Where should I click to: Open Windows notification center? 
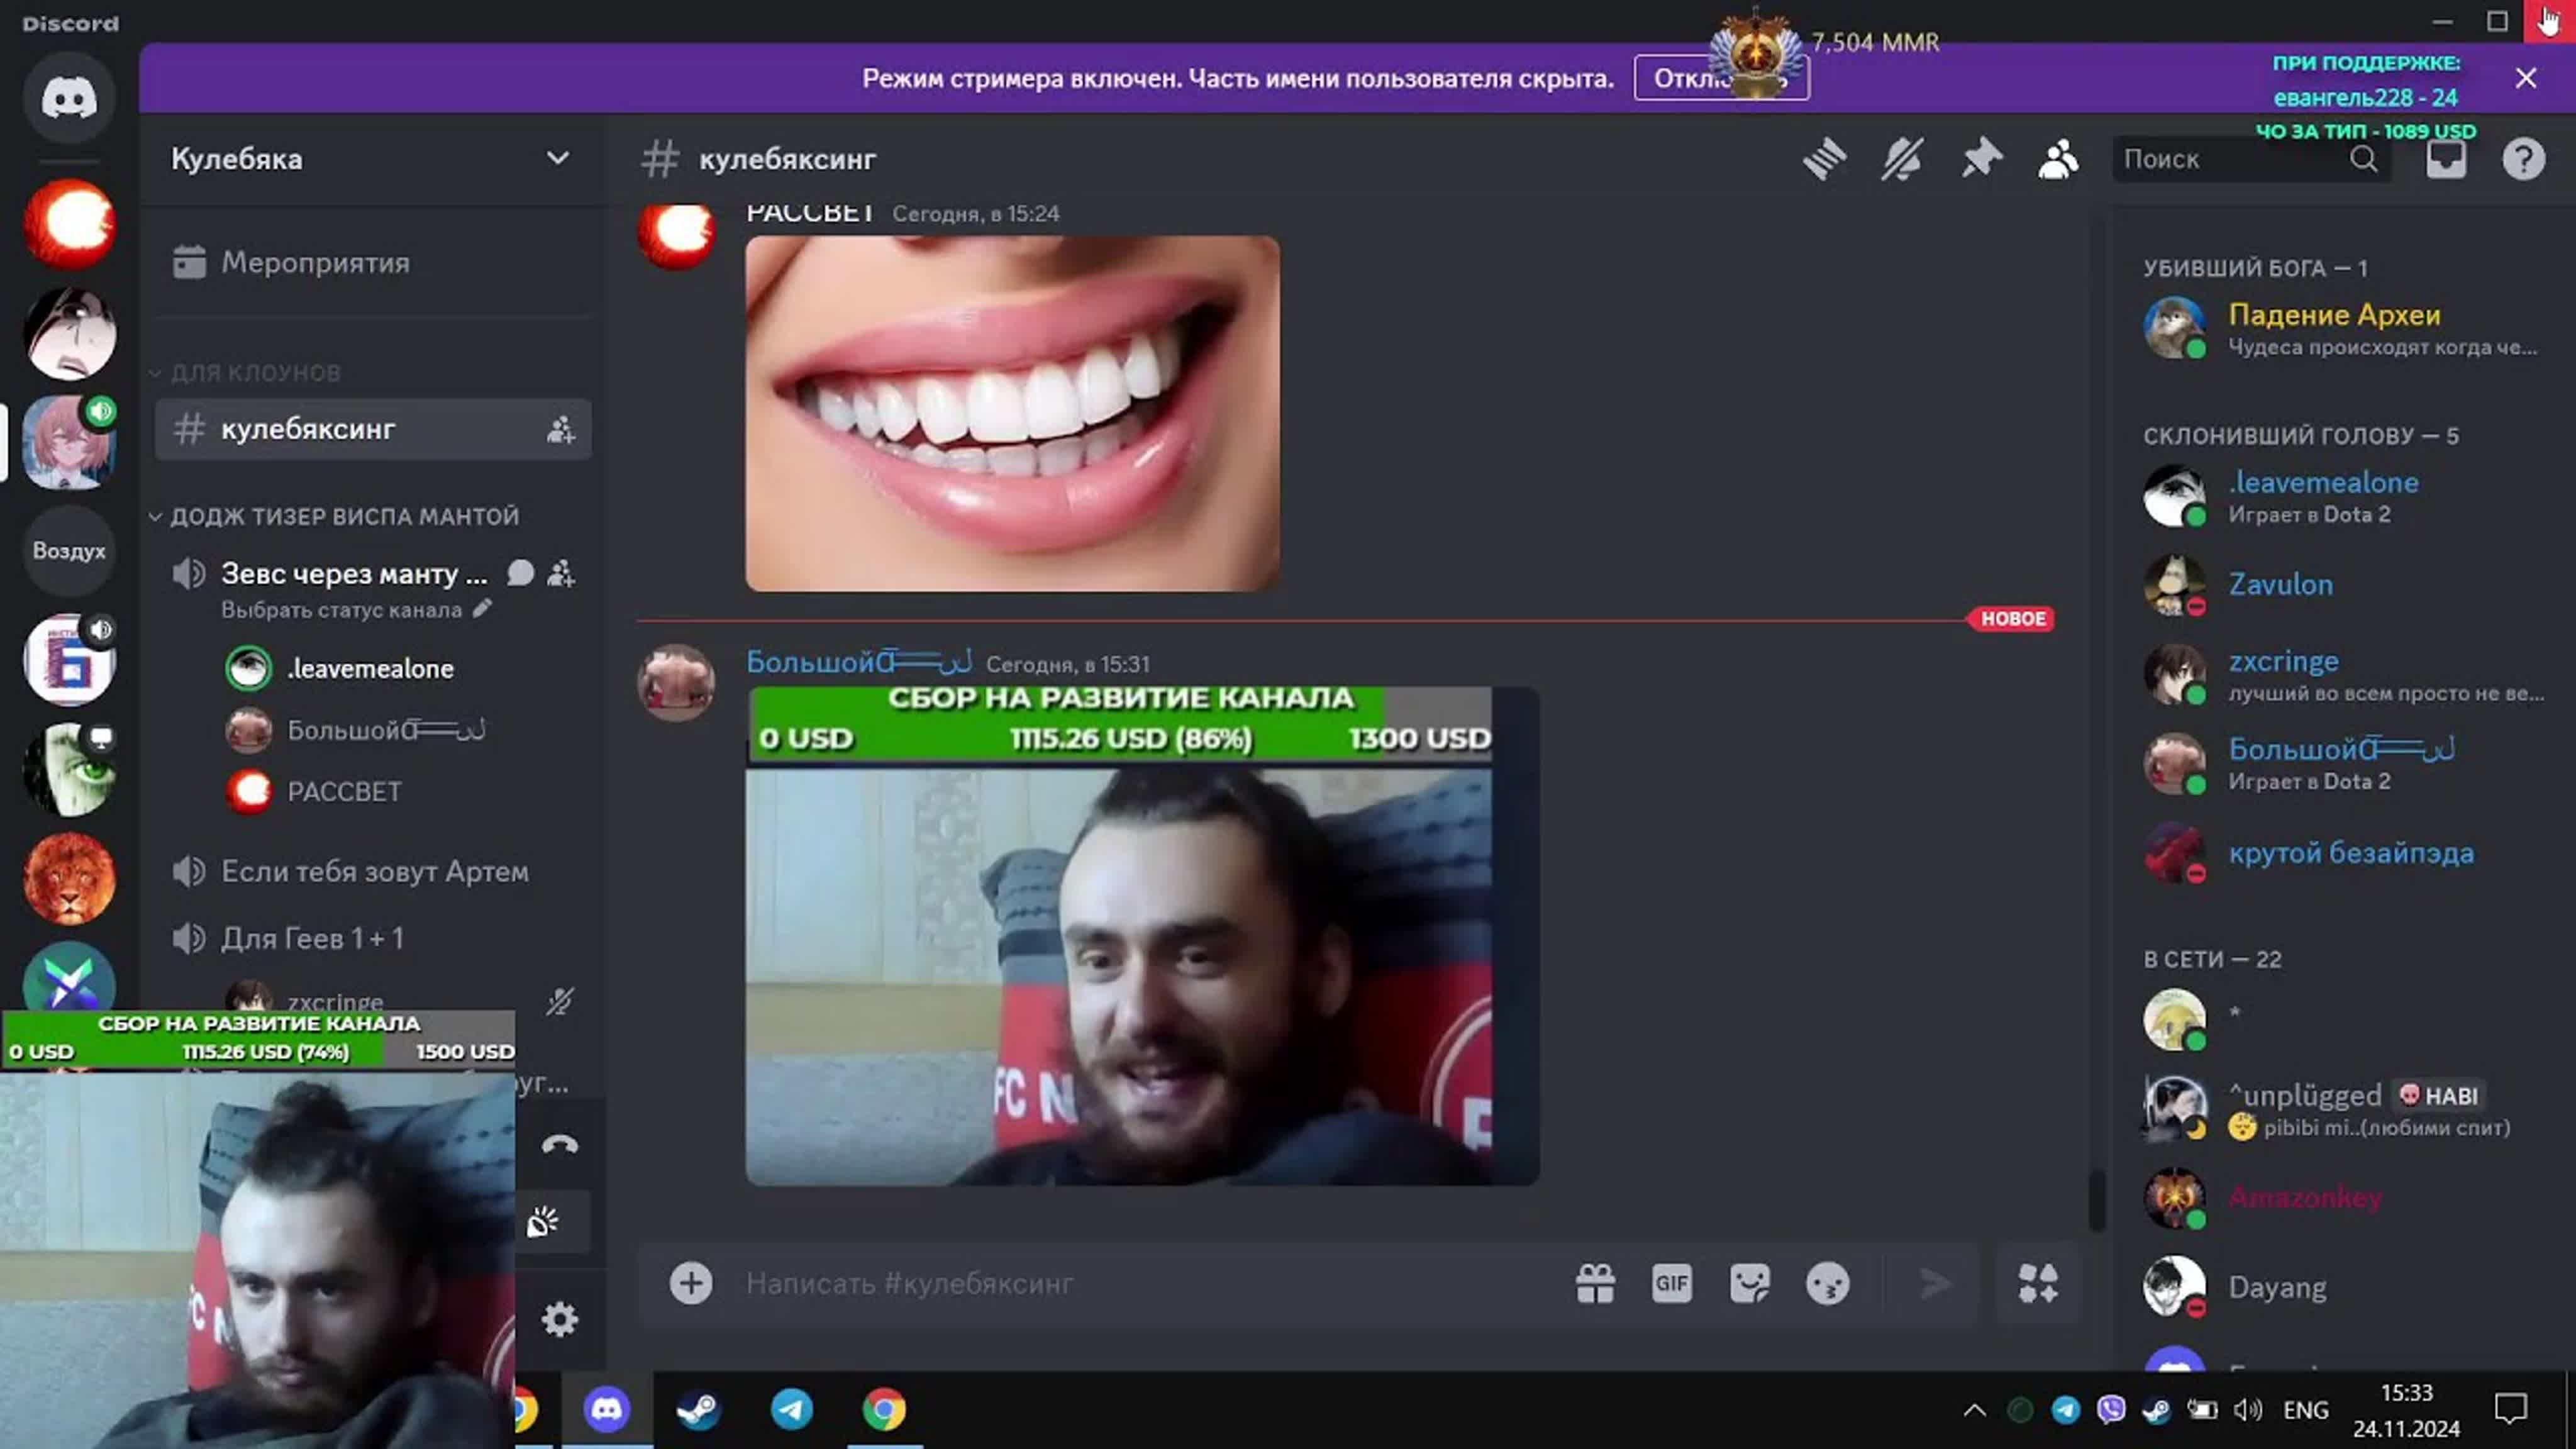click(x=2511, y=1410)
